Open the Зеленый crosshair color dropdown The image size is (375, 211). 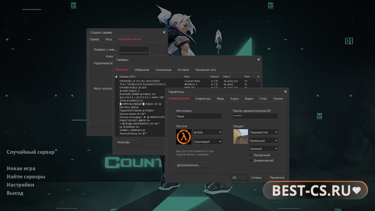pos(263,149)
